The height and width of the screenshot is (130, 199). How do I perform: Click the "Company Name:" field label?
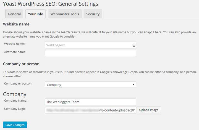point(15,101)
